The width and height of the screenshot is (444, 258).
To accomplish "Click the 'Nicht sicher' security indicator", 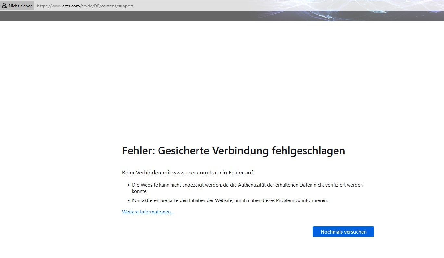I will tap(17, 6).
